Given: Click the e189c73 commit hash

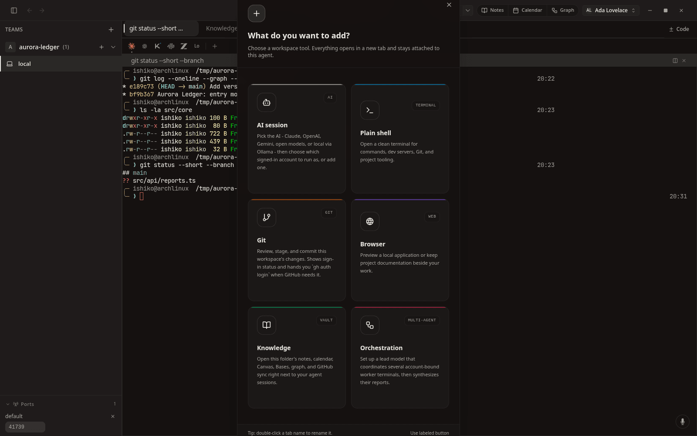Looking at the screenshot, I should click(142, 87).
